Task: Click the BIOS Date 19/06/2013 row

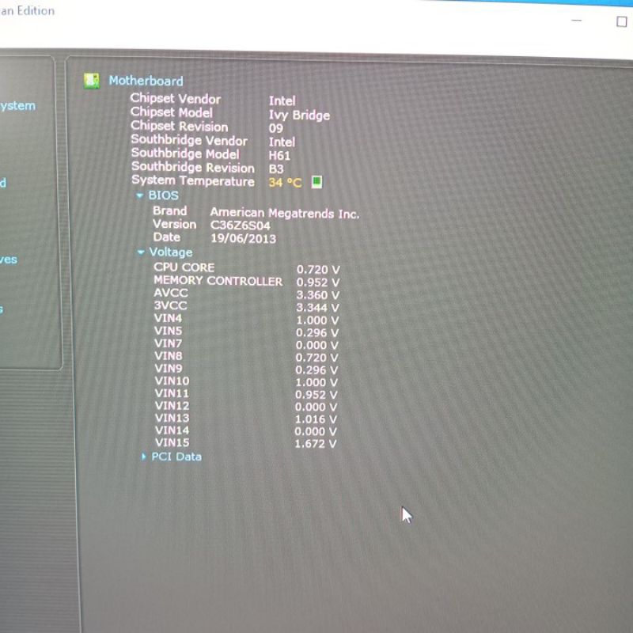Action: (214, 238)
